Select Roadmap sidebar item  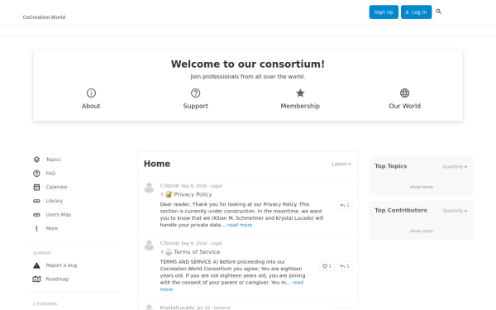pos(57,279)
